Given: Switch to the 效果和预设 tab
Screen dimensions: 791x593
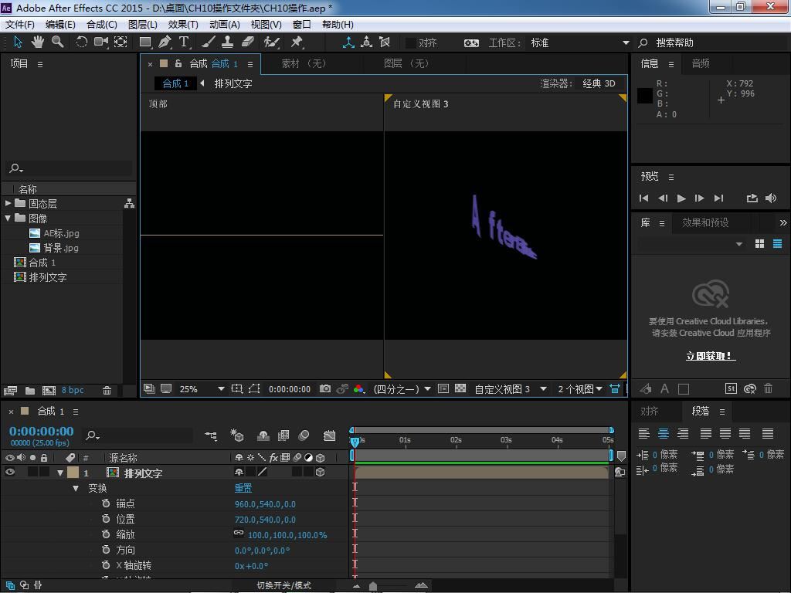Looking at the screenshot, I should coord(705,222).
